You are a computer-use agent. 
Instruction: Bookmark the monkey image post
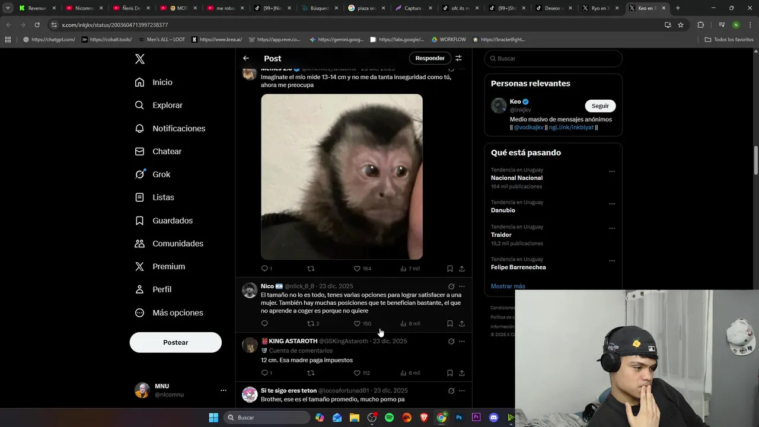click(450, 269)
